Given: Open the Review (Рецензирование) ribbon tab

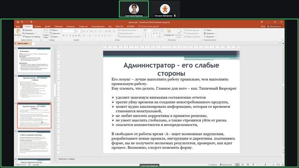Looking at the screenshot, I should click(98, 27).
